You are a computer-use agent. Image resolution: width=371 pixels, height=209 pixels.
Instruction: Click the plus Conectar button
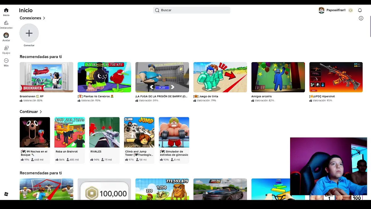click(x=29, y=33)
